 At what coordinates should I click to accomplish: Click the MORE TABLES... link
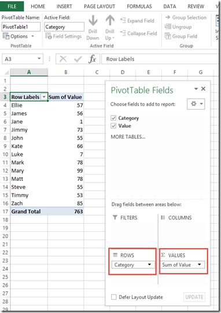tap(128, 137)
